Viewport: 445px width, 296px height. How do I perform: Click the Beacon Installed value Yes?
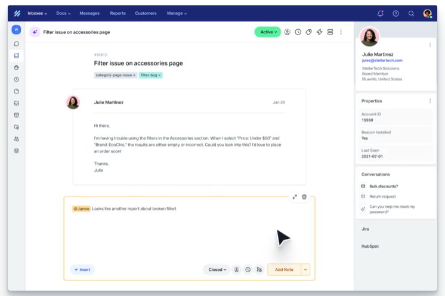pos(364,138)
